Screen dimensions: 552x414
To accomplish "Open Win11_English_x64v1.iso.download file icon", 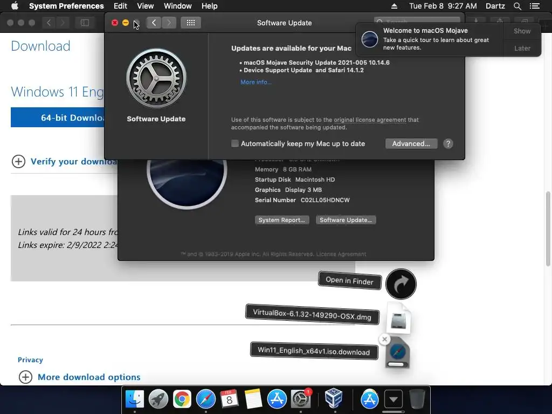I will click(x=398, y=353).
